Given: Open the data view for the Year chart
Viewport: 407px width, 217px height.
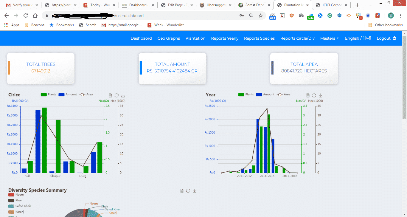Looking at the screenshot, I should [x=308, y=95].
